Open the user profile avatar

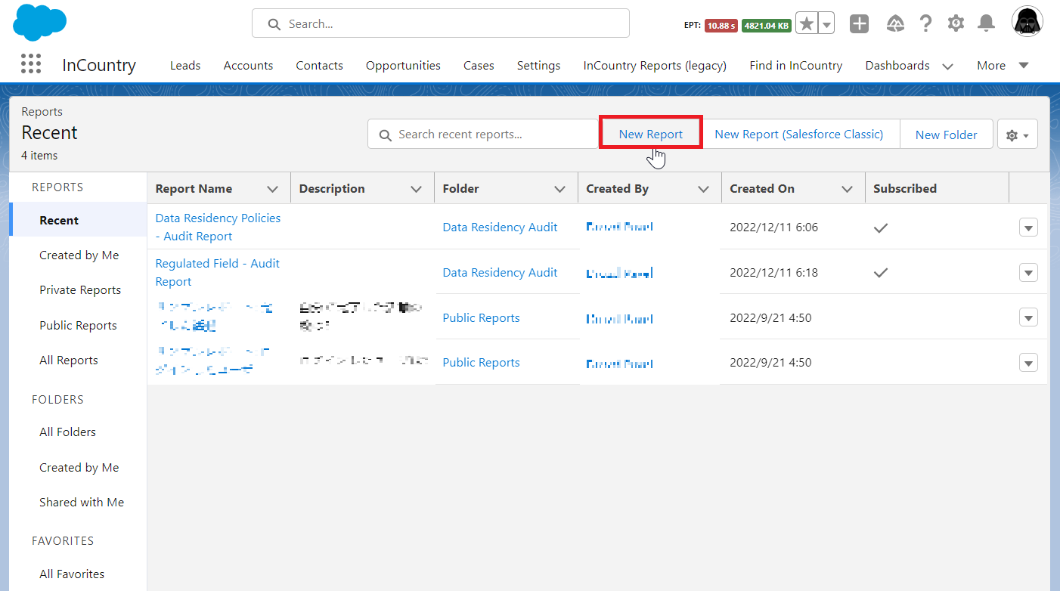(1027, 22)
